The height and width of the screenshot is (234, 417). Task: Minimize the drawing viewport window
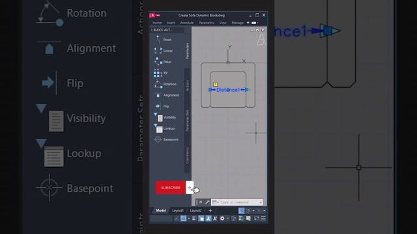pos(252,31)
